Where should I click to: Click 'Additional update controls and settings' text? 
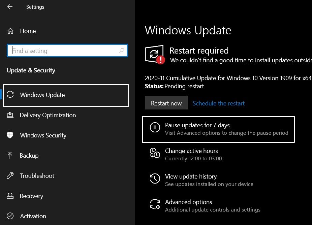tap(213, 210)
